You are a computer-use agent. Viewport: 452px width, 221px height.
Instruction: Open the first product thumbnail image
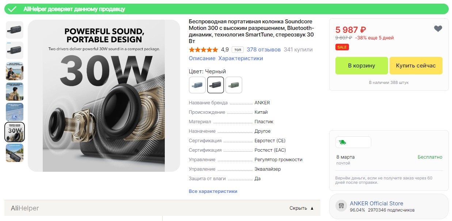point(15,30)
